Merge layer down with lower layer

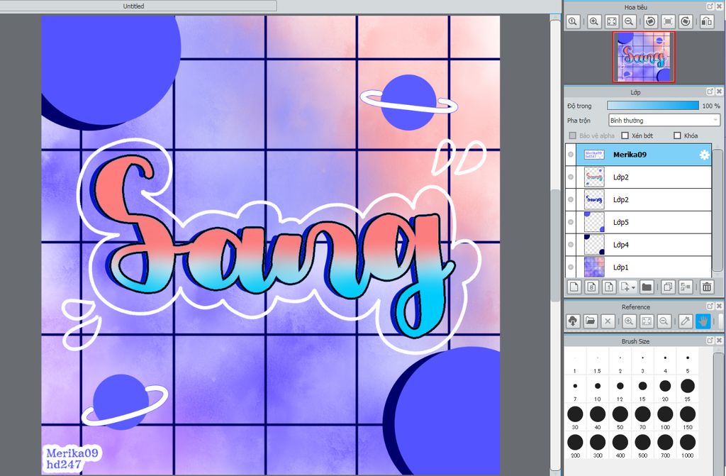(x=686, y=287)
